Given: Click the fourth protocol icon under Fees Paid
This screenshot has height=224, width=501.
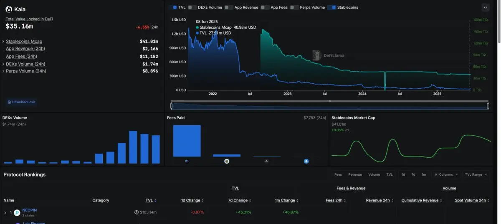Looking at the screenshot, I should pos(306,161).
